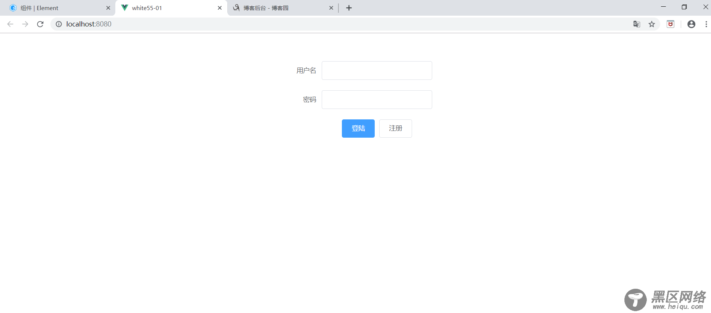Image resolution: width=711 pixels, height=313 pixels.
Task: Click the 用户名 input field
Action: click(x=377, y=71)
